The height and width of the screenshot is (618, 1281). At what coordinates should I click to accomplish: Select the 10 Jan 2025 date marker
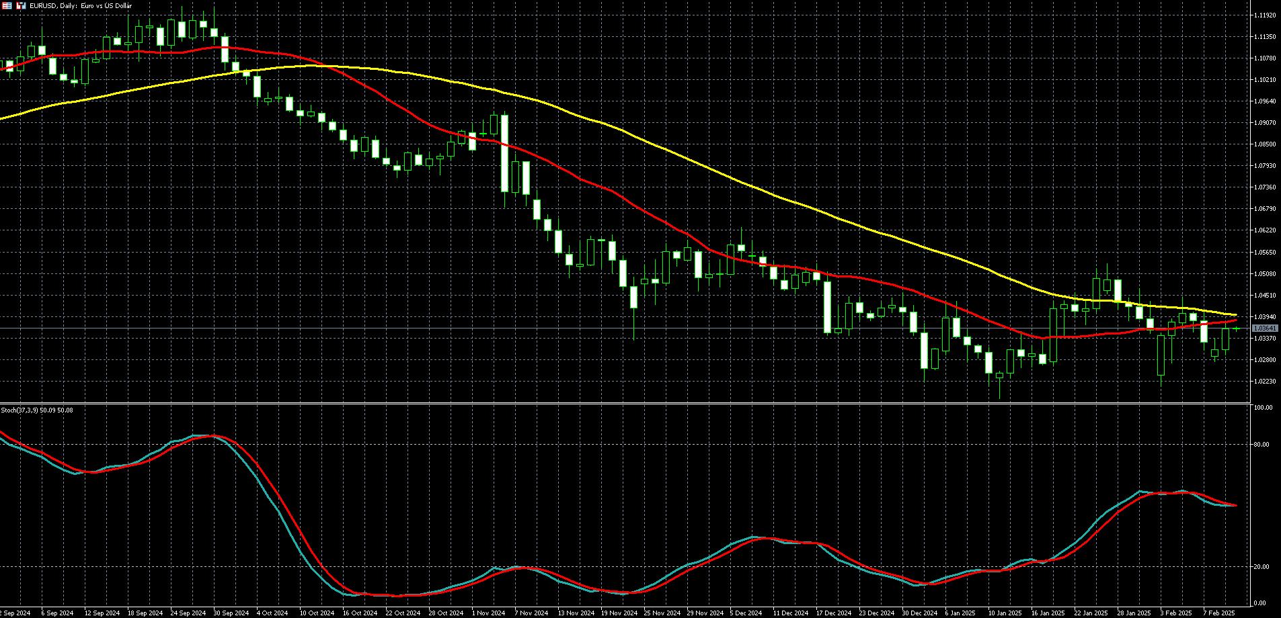pyautogui.click(x=1005, y=613)
